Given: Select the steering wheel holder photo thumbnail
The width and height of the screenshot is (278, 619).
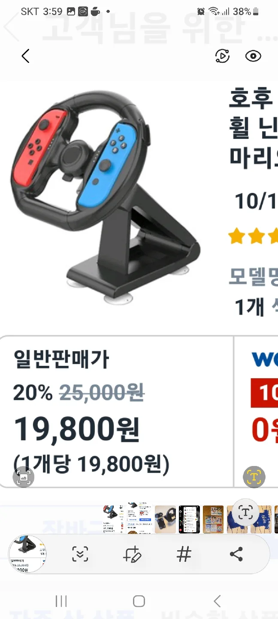Looking at the screenshot, I should point(166,520).
